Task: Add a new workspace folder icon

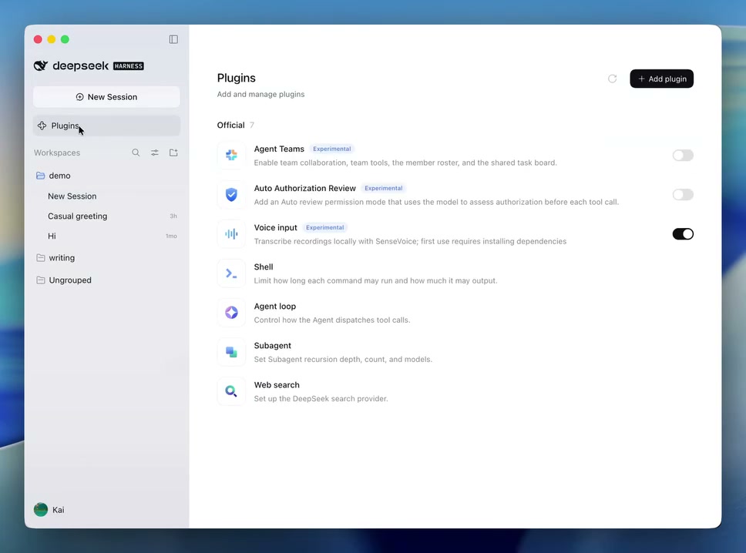Action: pyautogui.click(x=173, y=152)
